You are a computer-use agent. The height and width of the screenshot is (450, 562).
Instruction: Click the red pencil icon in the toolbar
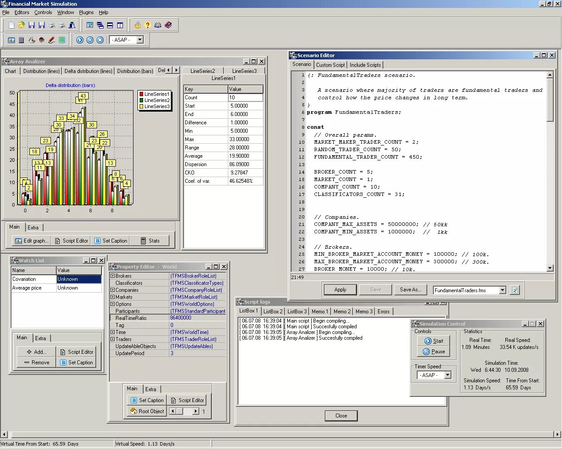[x=51, y=40]
